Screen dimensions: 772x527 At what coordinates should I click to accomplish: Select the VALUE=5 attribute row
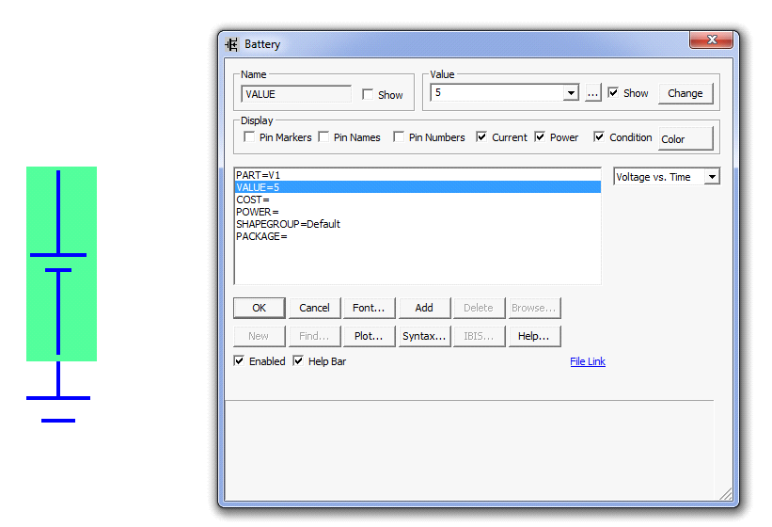pos(418,187)
